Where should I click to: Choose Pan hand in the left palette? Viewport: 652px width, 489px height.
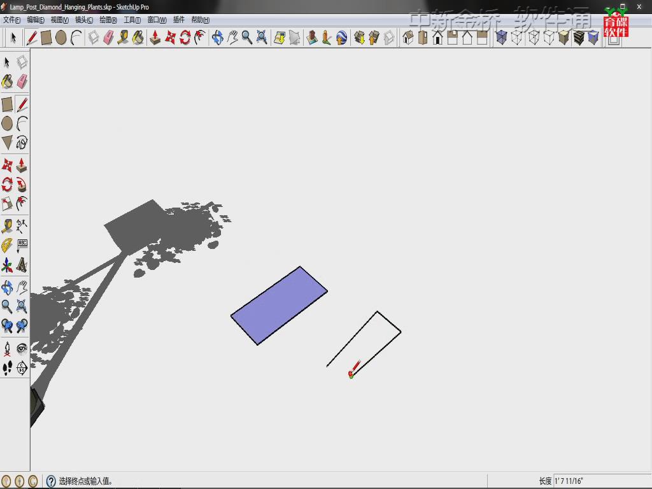[22, 287]
